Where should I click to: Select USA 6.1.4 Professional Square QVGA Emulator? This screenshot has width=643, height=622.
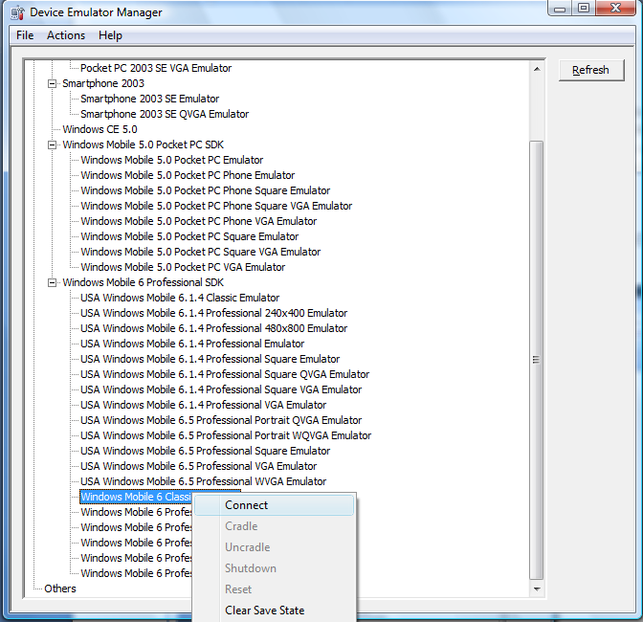[225, 374]
